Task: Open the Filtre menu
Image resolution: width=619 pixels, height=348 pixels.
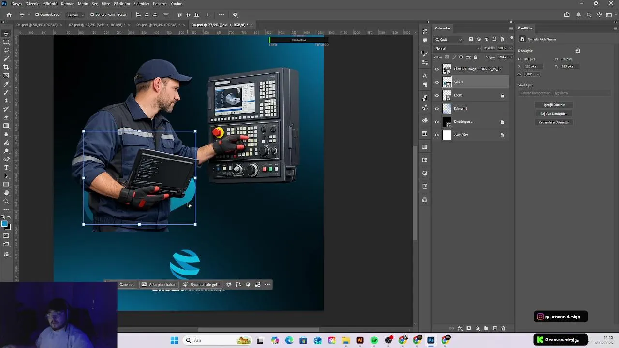Action: [105, 4]
